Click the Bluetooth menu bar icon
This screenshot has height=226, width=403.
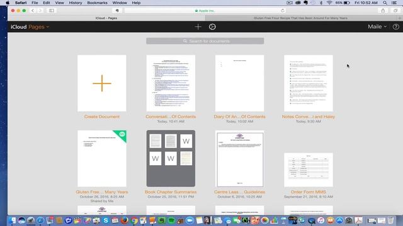[x=321, y=3]
